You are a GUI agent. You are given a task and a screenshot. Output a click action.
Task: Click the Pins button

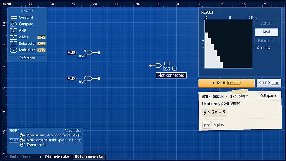[x=207, y=125]
